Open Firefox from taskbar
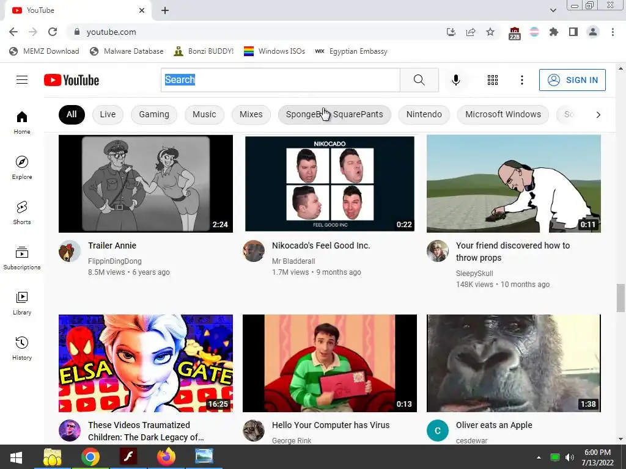This screenshot has width=626, height=469. coord(166,457)
